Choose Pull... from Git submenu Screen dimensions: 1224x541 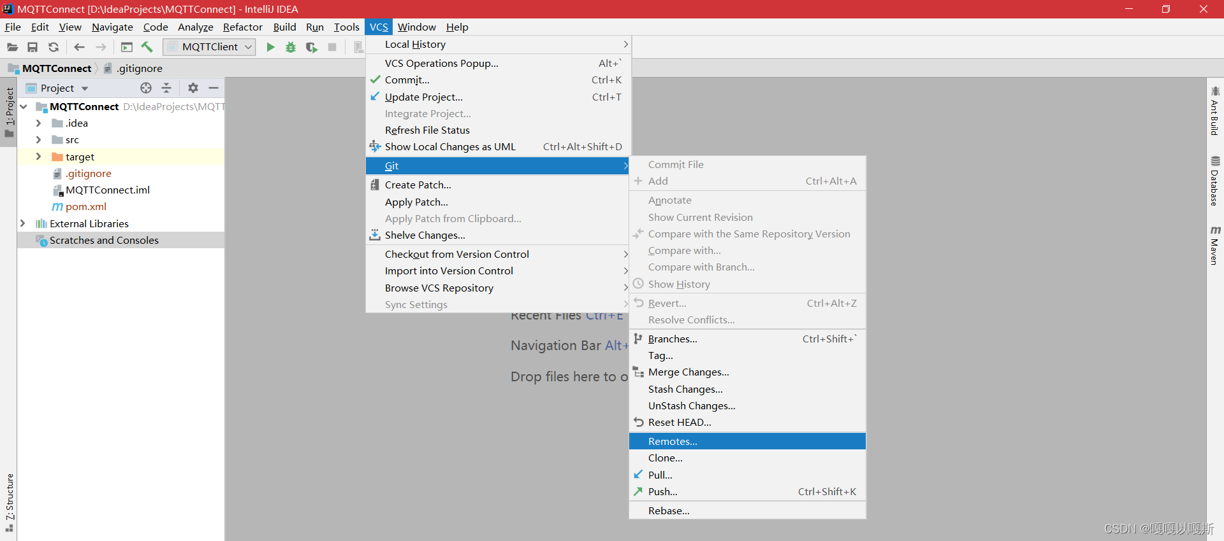click(747, 475)
